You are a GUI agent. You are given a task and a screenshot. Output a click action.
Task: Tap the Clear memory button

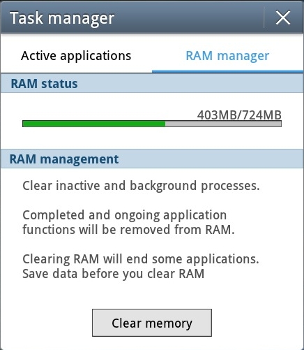(152, 323)
